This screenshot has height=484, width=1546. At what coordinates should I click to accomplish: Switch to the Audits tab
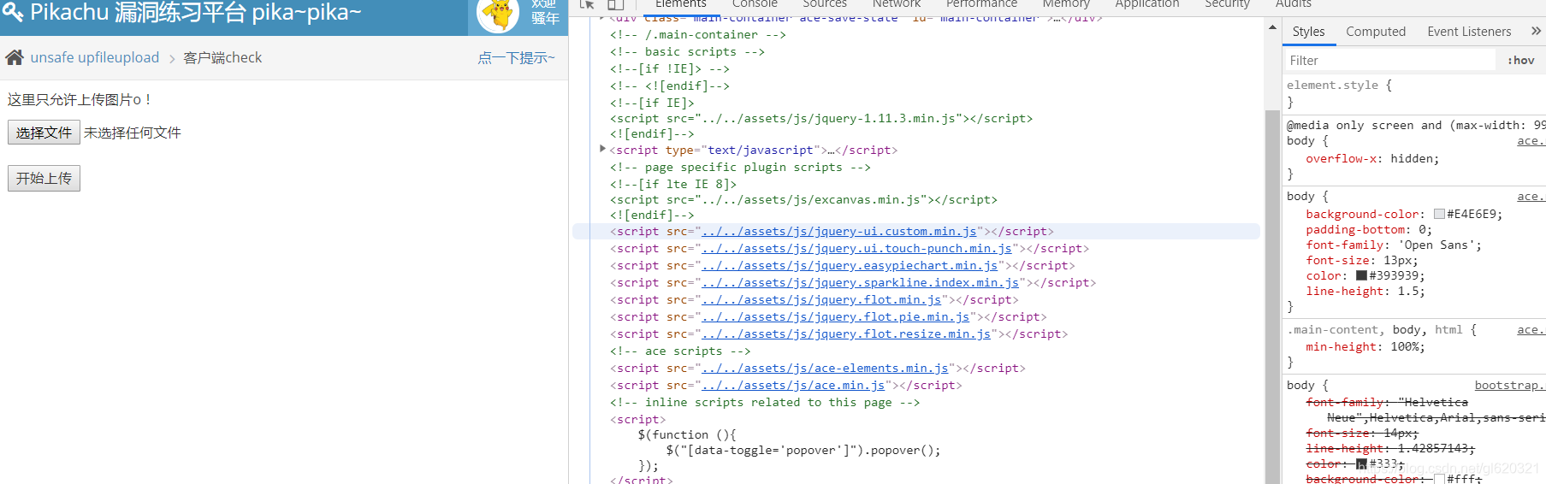pos(1293,4)
